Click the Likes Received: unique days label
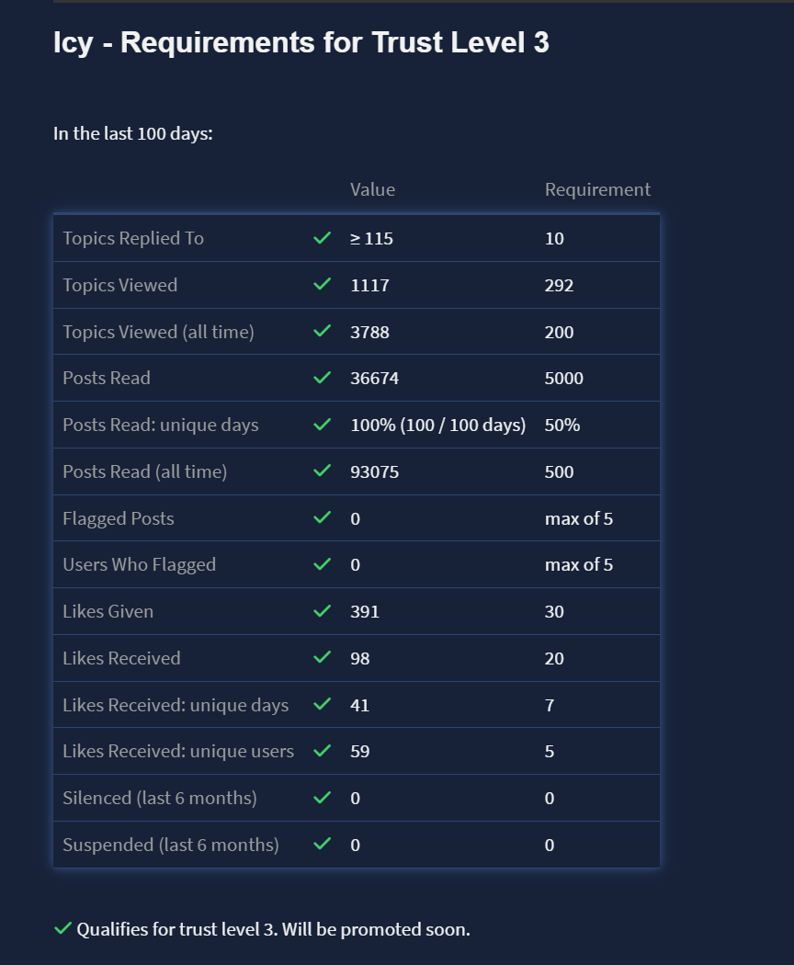This screenshot has height=965, width=794. coord(176,705)
